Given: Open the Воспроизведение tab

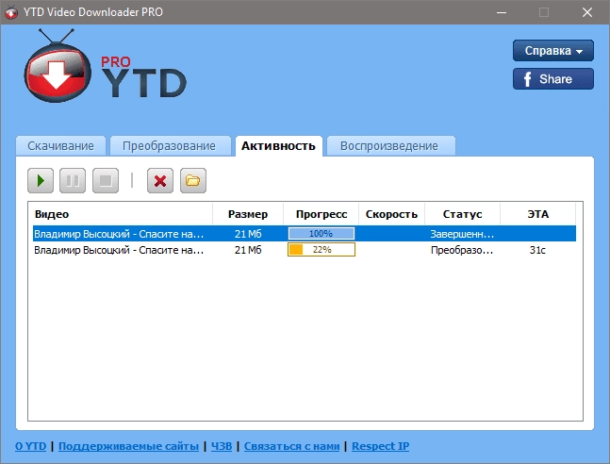Looking at the screenshot, I should (389, 146).
